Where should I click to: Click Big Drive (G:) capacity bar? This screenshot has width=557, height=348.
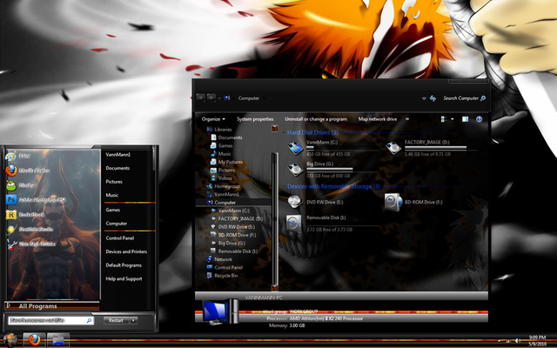(x=342, y=170)
